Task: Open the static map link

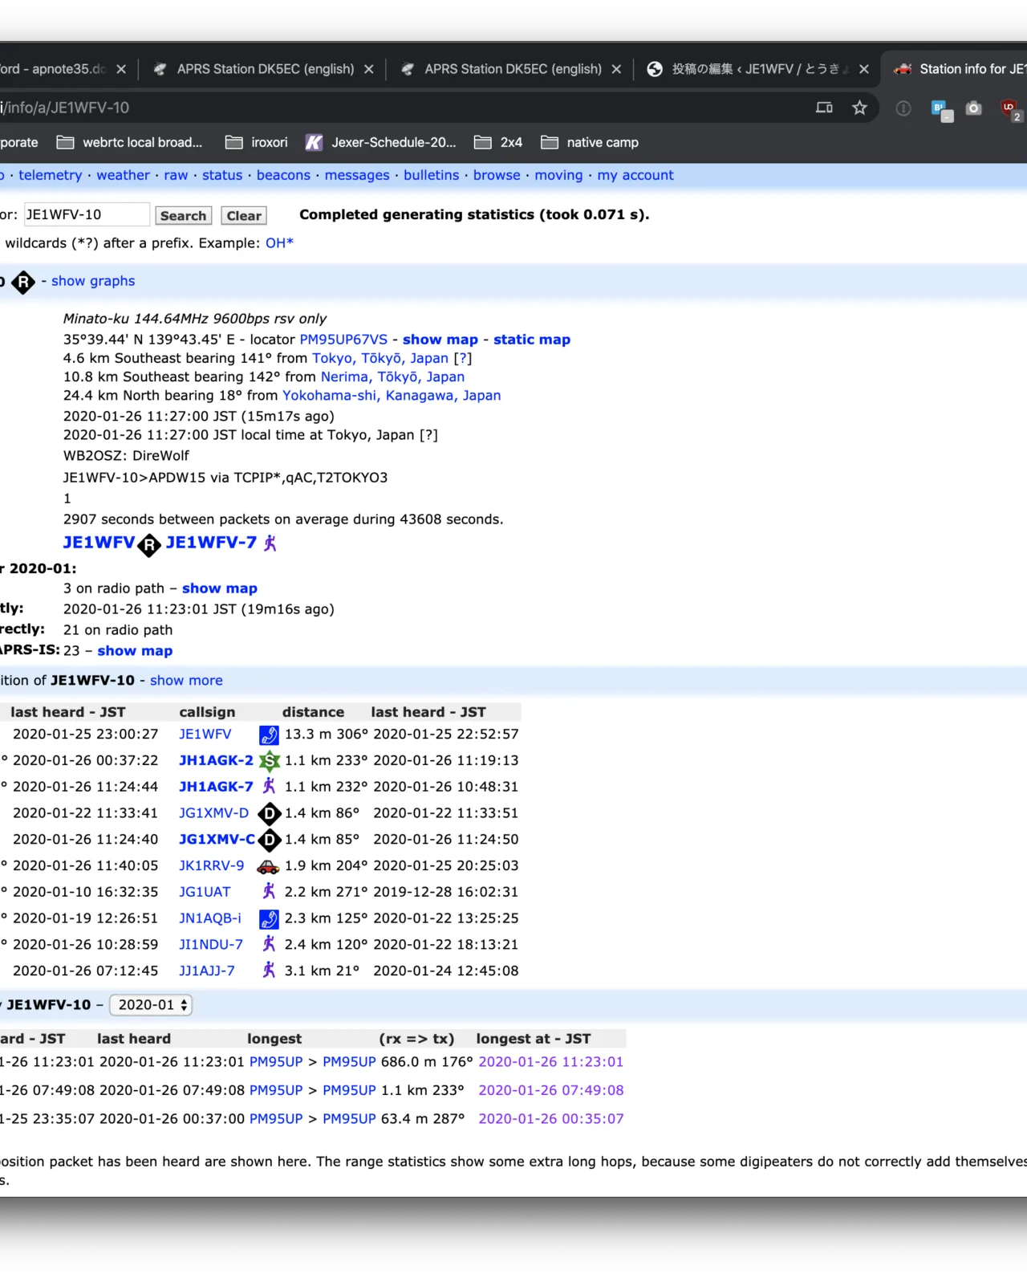Action: (x=531, y=340)
